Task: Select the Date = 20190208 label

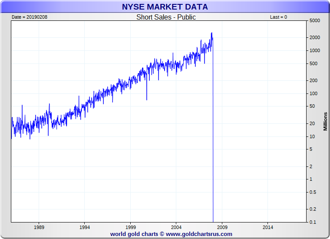Action: click(x=30, y=17)
